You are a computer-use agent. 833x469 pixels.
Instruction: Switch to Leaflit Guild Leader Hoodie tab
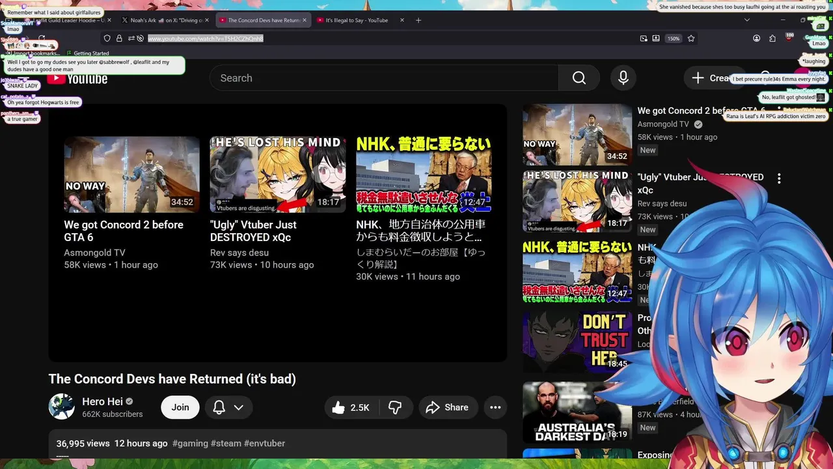pyautogui.click(x=67, y=20)
